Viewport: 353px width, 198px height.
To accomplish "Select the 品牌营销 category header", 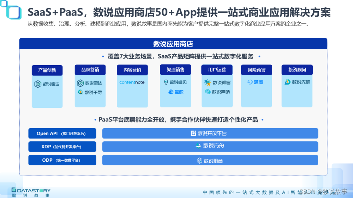I will tap(90, 70).
